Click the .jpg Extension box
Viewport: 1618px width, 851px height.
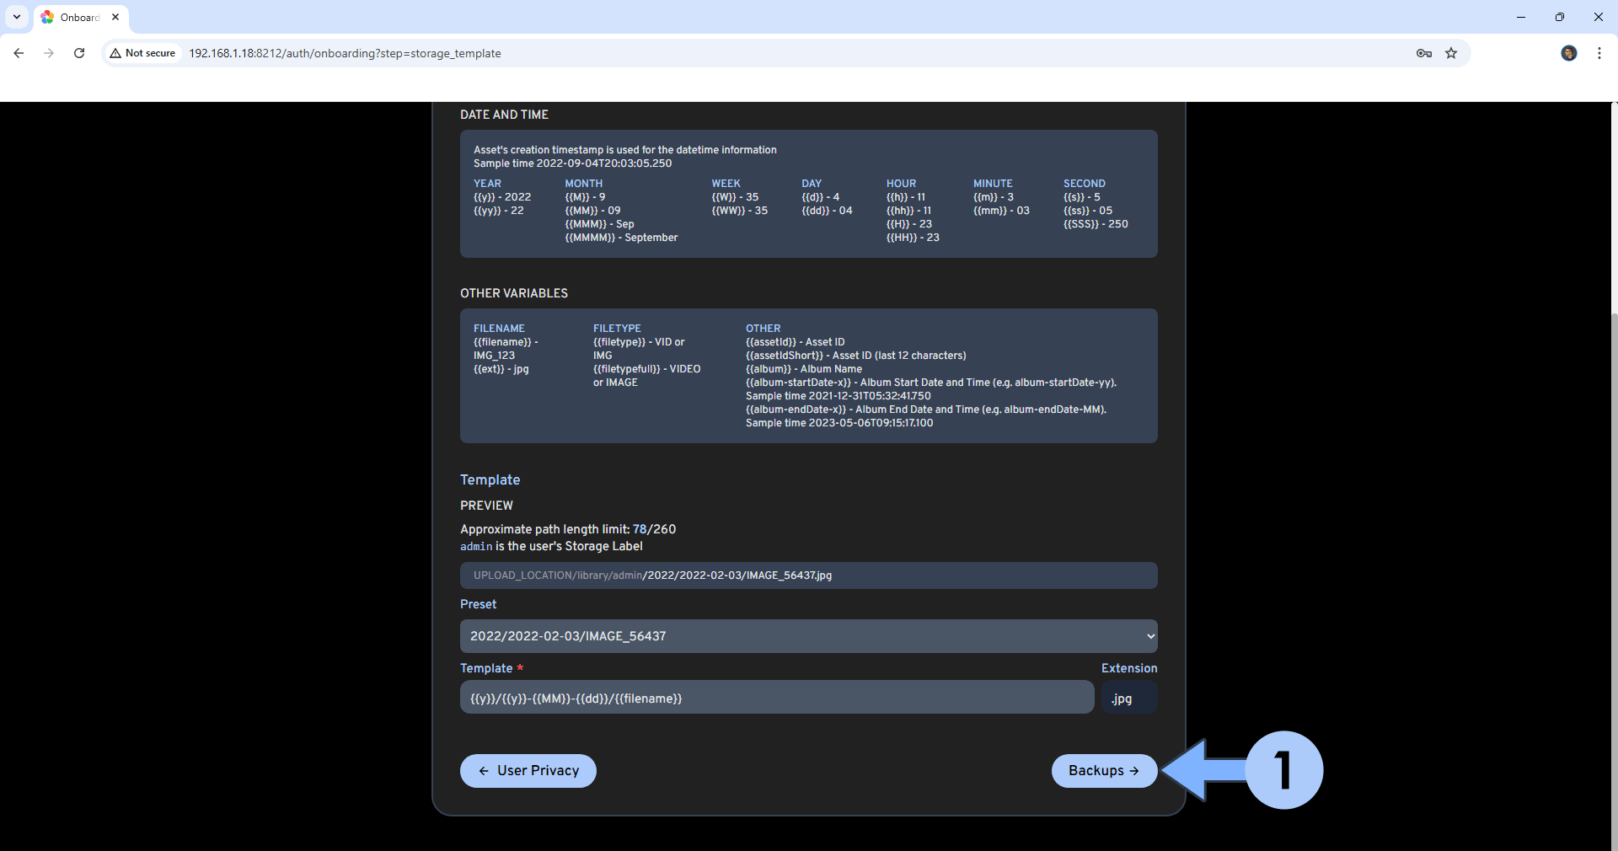1129,698
